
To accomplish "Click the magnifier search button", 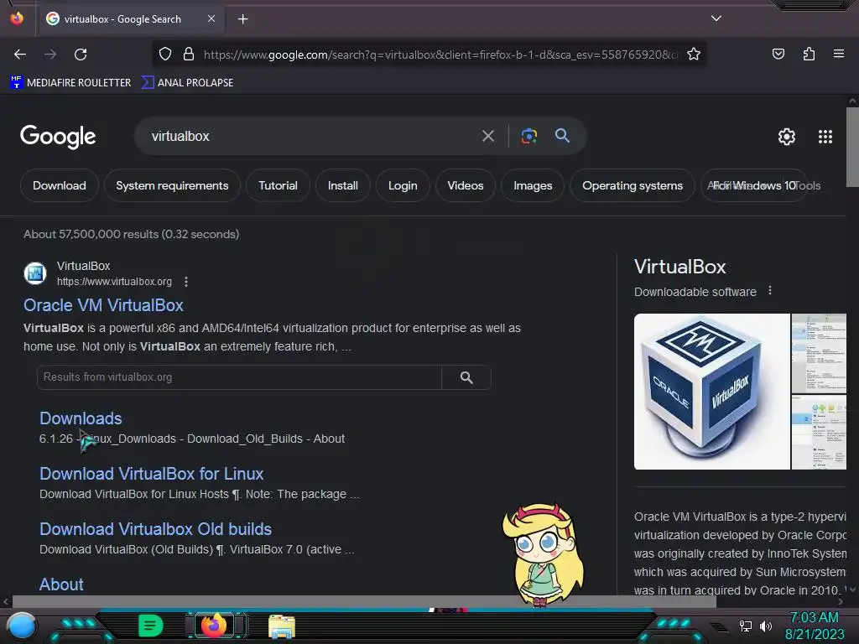I will [562, 135].
